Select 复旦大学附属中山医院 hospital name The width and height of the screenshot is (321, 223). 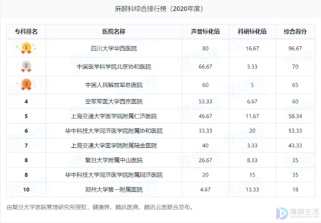114,160
